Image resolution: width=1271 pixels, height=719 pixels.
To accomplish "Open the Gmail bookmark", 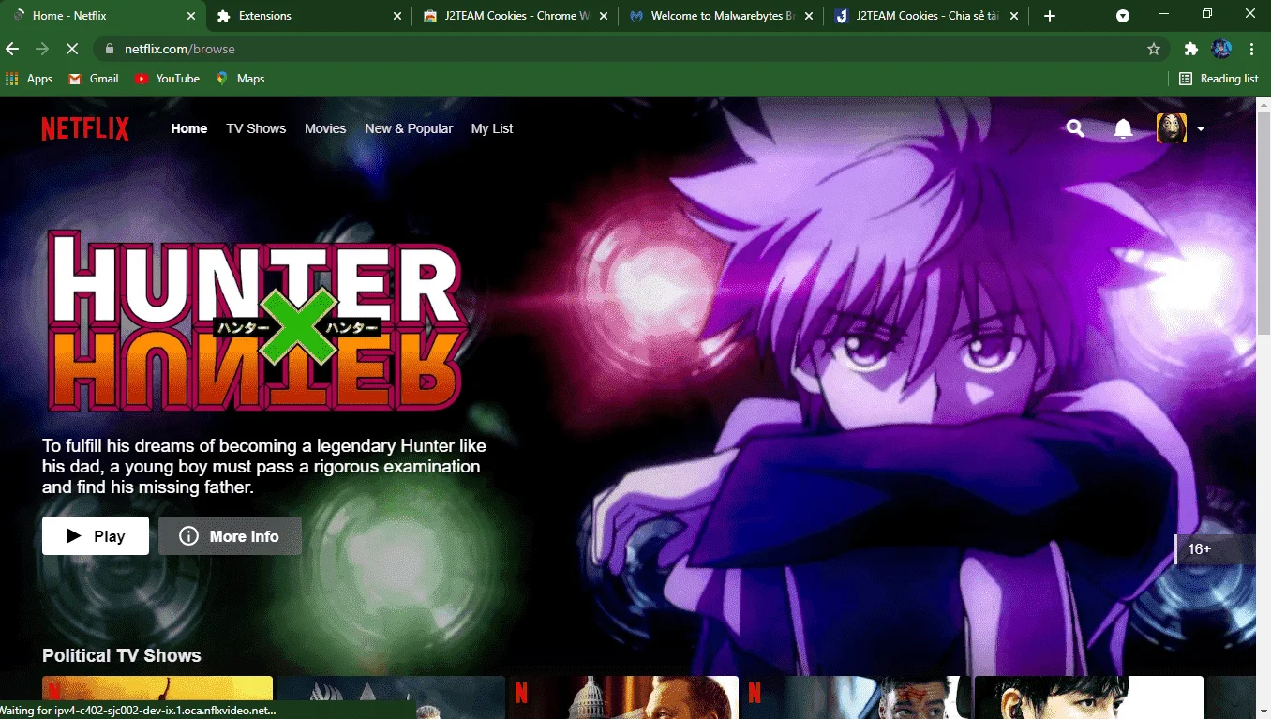I will click(x=94, y=79).
